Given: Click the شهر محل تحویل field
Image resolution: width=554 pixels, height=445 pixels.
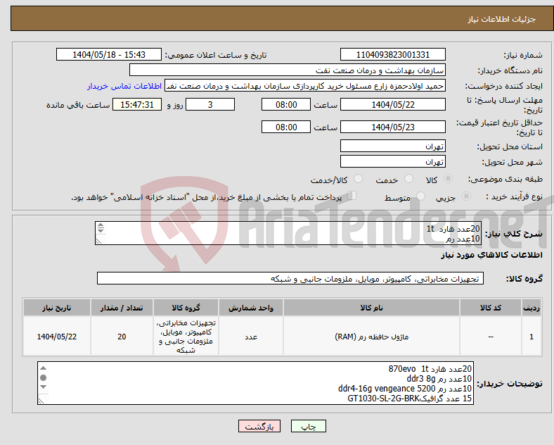Looking at the screenshot, I should point(392,162).
